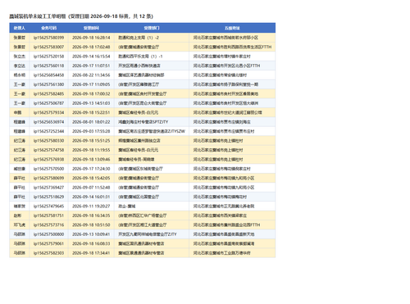Click business number ip156257561380
This screenshot has width=410, height=304.
(48, 84)
